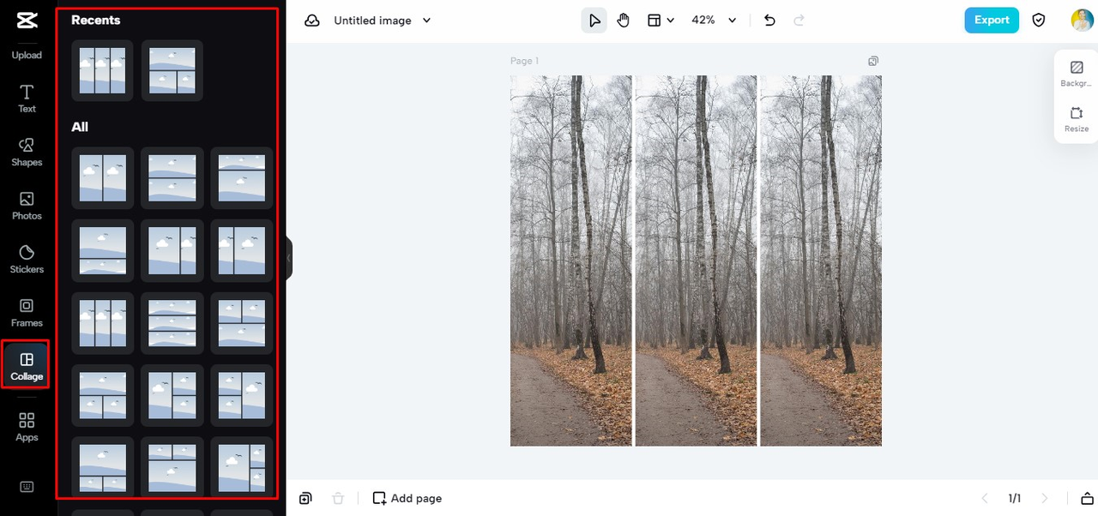Click Add page button

pos(407,498)
